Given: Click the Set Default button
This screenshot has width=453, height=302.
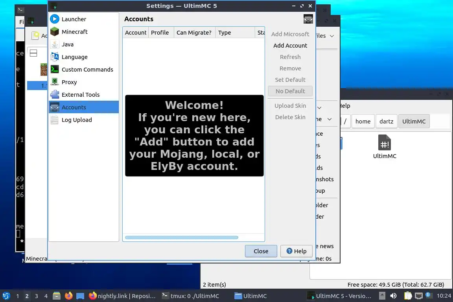Looking at the screenshot, I should pyautogui.click(x=290, y=80).
